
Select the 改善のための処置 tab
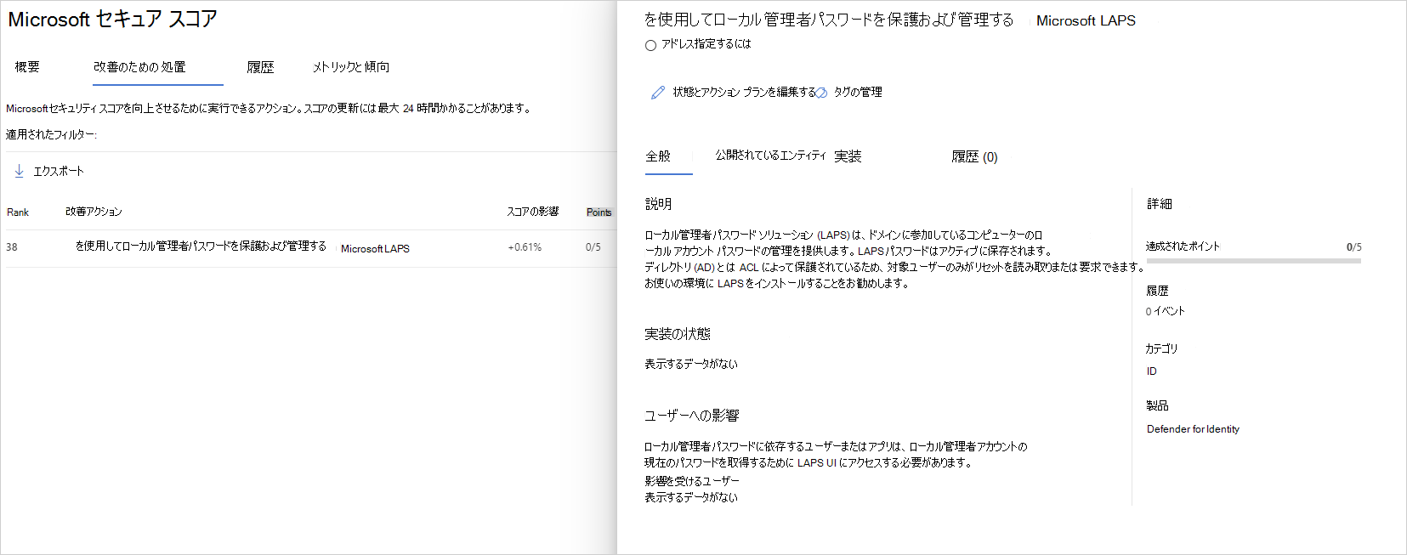pos(139,67)
